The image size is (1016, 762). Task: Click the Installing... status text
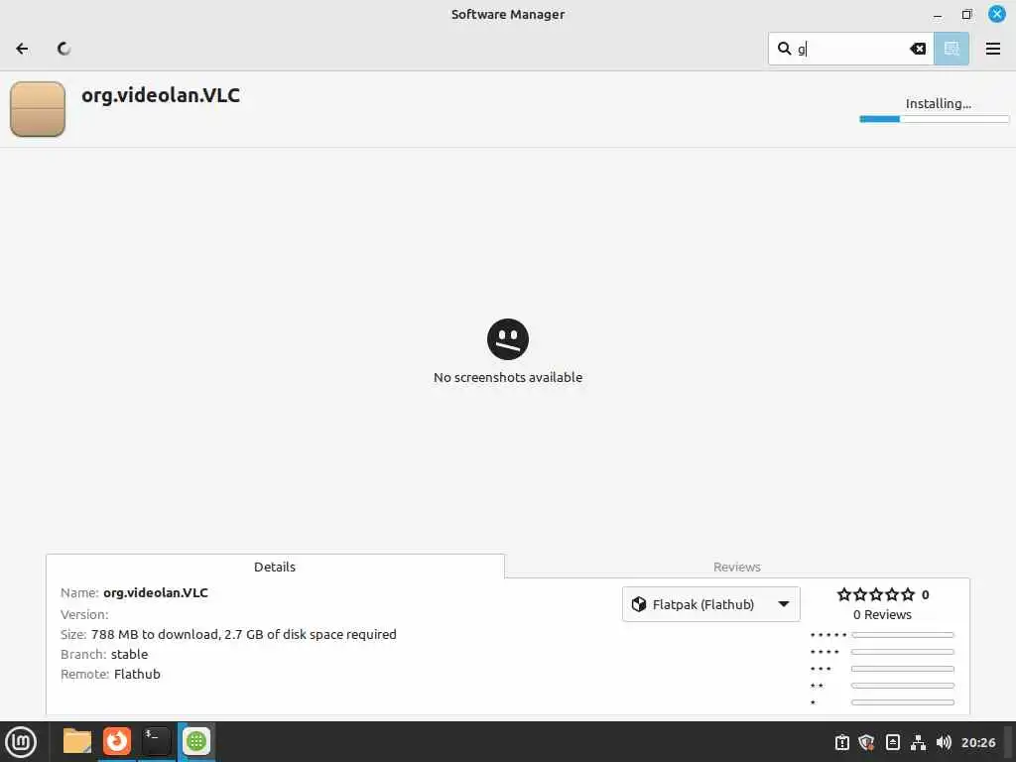[x=938, y=103]
